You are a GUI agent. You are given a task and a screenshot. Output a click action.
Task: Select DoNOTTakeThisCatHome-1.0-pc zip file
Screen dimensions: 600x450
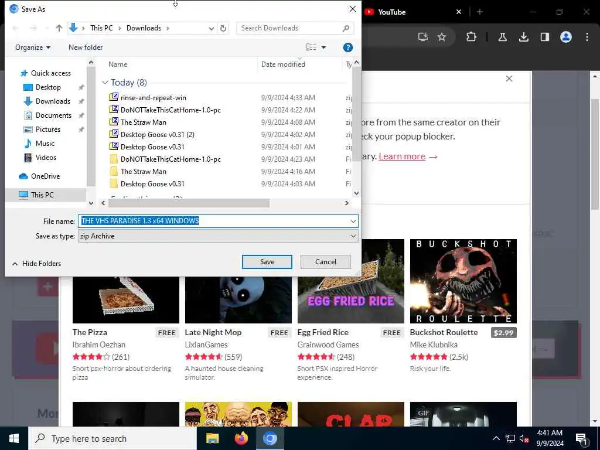(171, 110)
